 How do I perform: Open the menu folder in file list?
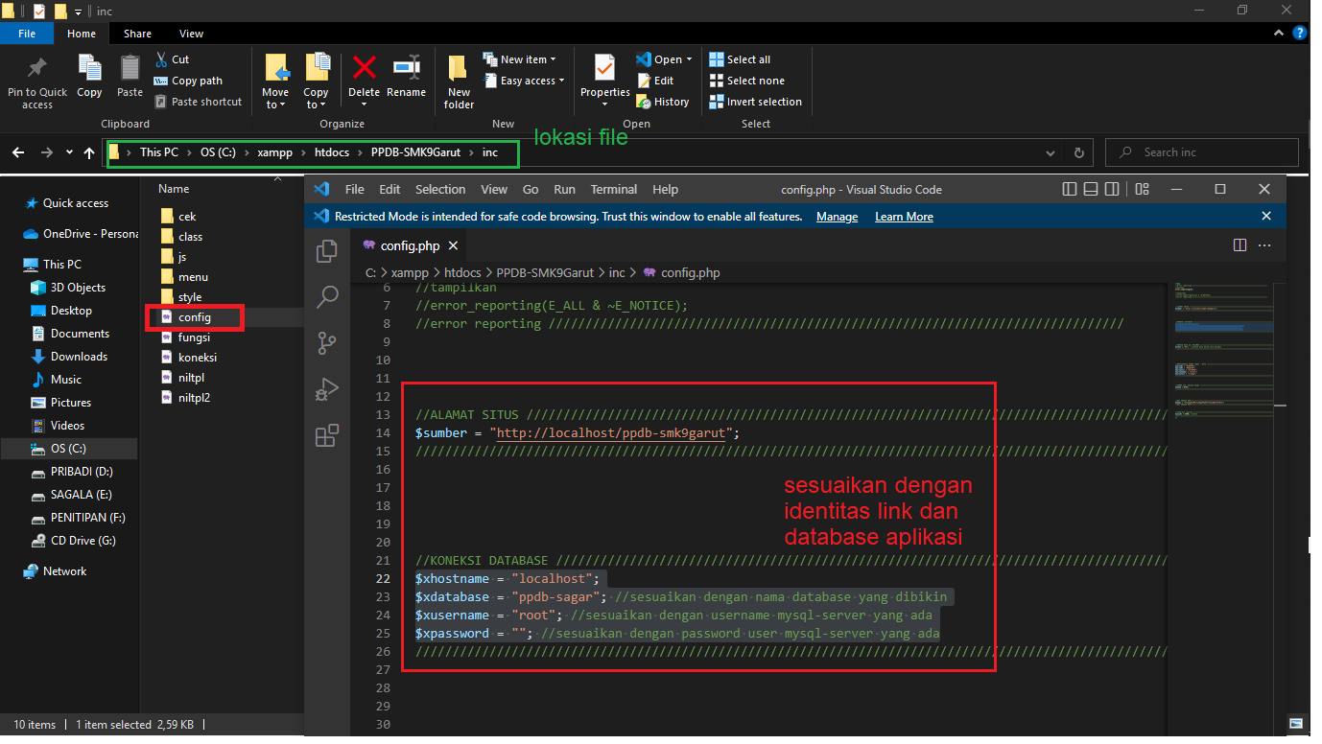(x=184, y=277)
